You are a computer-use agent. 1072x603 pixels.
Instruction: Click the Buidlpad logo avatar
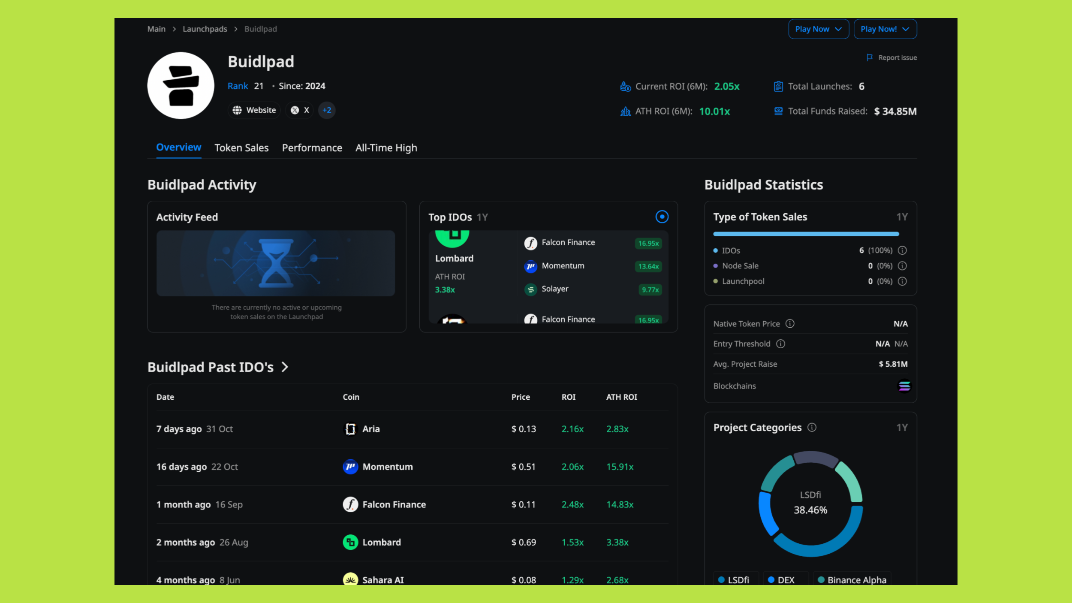click(181, 85)
